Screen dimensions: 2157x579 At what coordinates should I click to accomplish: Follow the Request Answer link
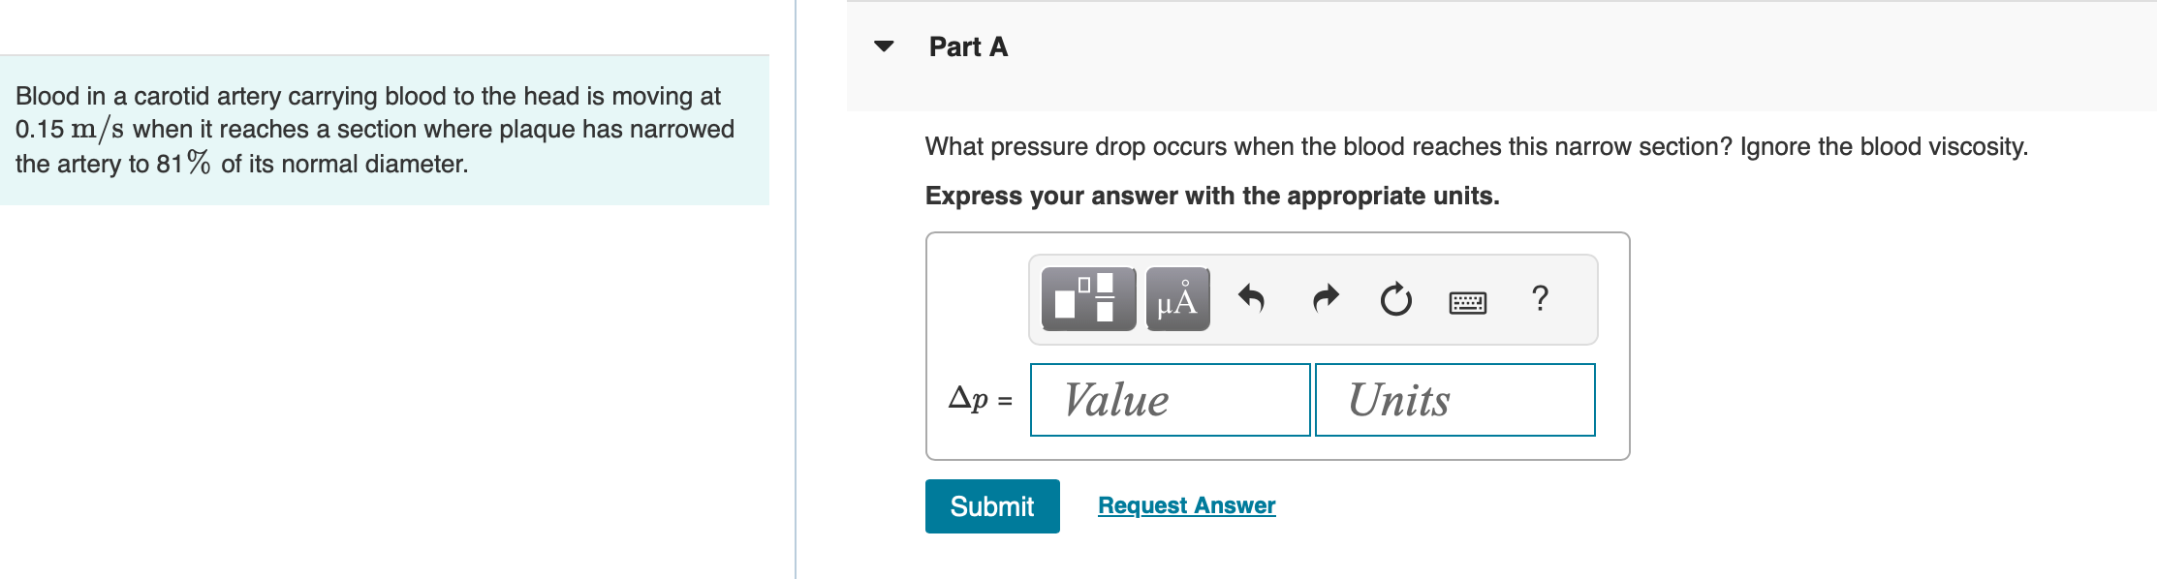click(x=1186, y=505)
